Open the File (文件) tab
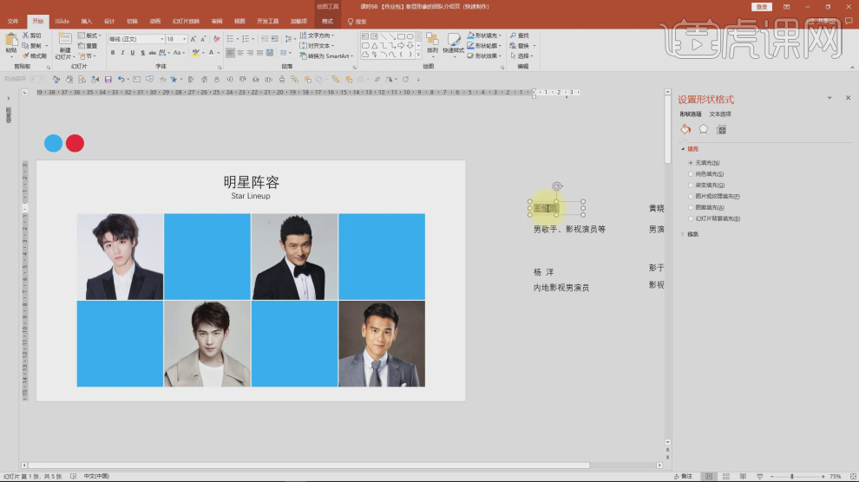859x482 pixels. [13, 22]
